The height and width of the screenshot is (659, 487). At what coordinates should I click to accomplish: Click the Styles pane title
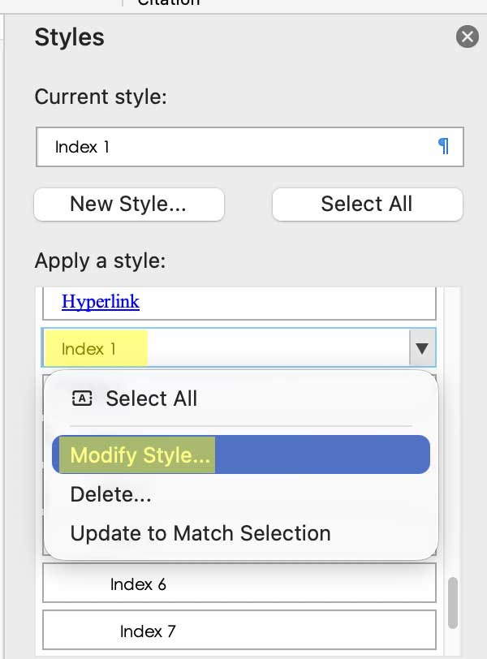tap(70, 37)
